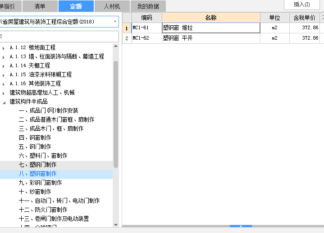This screenshot has height=233, width=324.
Task: Click unit m2 cell for MC1-61
Action: click(x=274, y=28)
